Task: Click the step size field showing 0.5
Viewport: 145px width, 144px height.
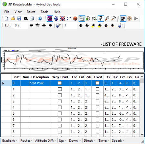Action: [21, 25]
